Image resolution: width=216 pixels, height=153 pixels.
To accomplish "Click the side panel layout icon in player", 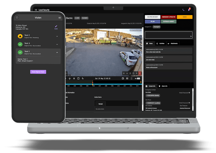I will [127, 78].
